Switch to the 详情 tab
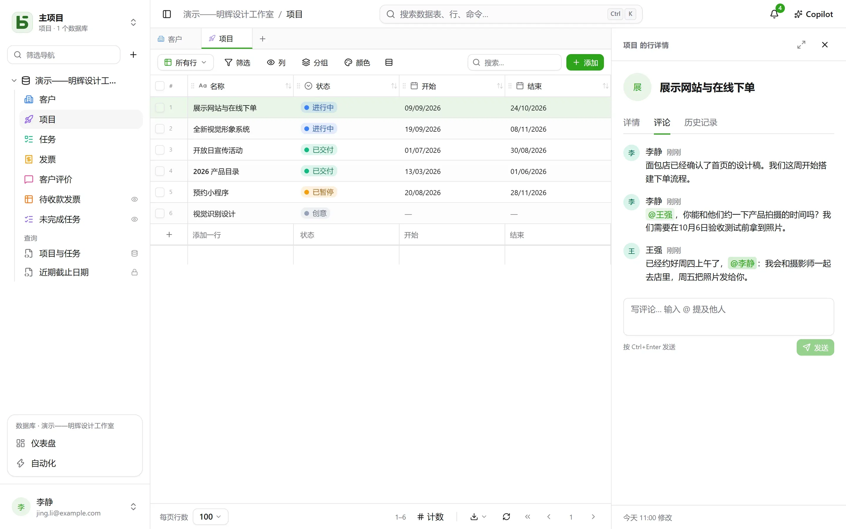This screenshot has width=846, height=529. tap(631, 123)
